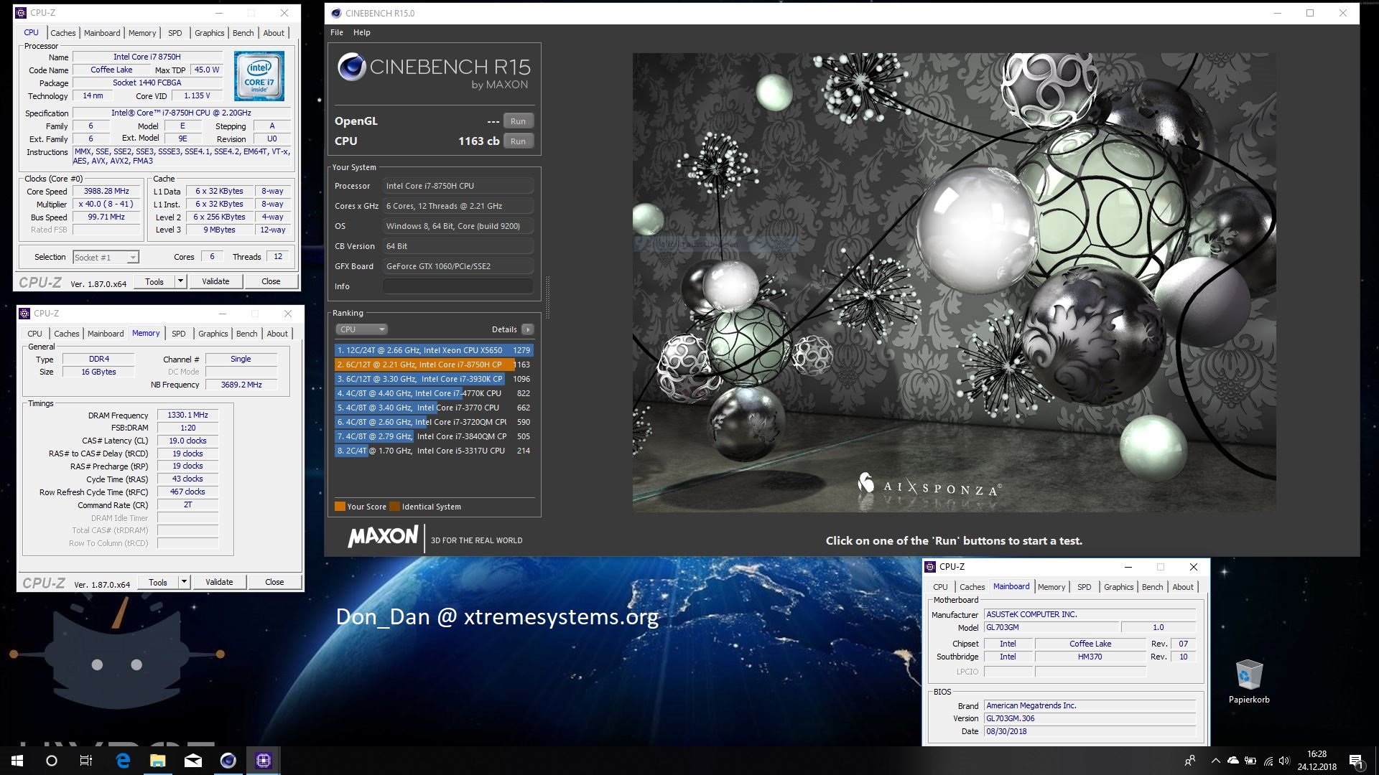Select ranking row i7-4770K 822
The height and width of the screenshot is (775, 1379).
pyautogui.click(x=434, y=393)
